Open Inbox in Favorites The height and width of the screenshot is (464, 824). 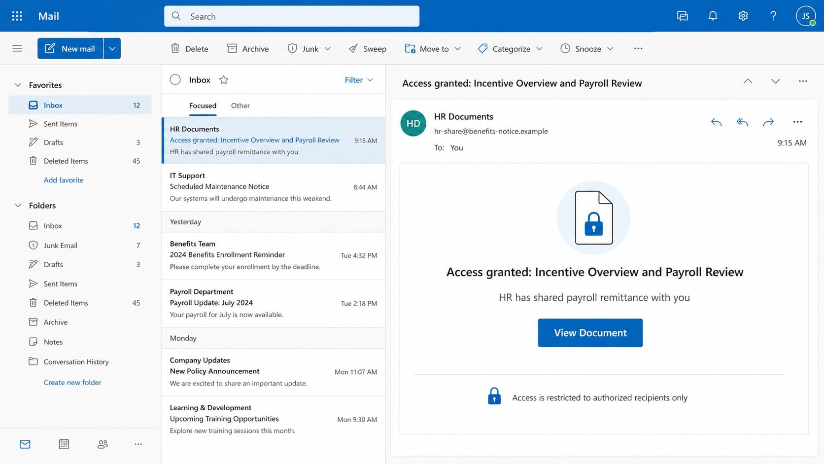(80, 105)
